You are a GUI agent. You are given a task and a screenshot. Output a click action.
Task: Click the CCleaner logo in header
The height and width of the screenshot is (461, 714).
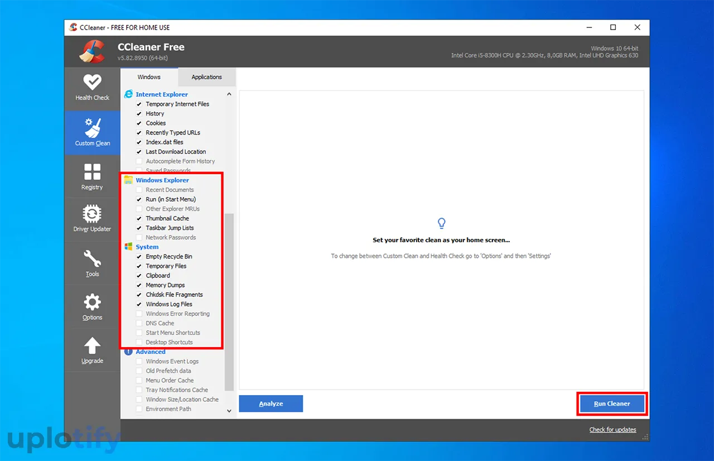pyautogui.click(x=92, y=52)
